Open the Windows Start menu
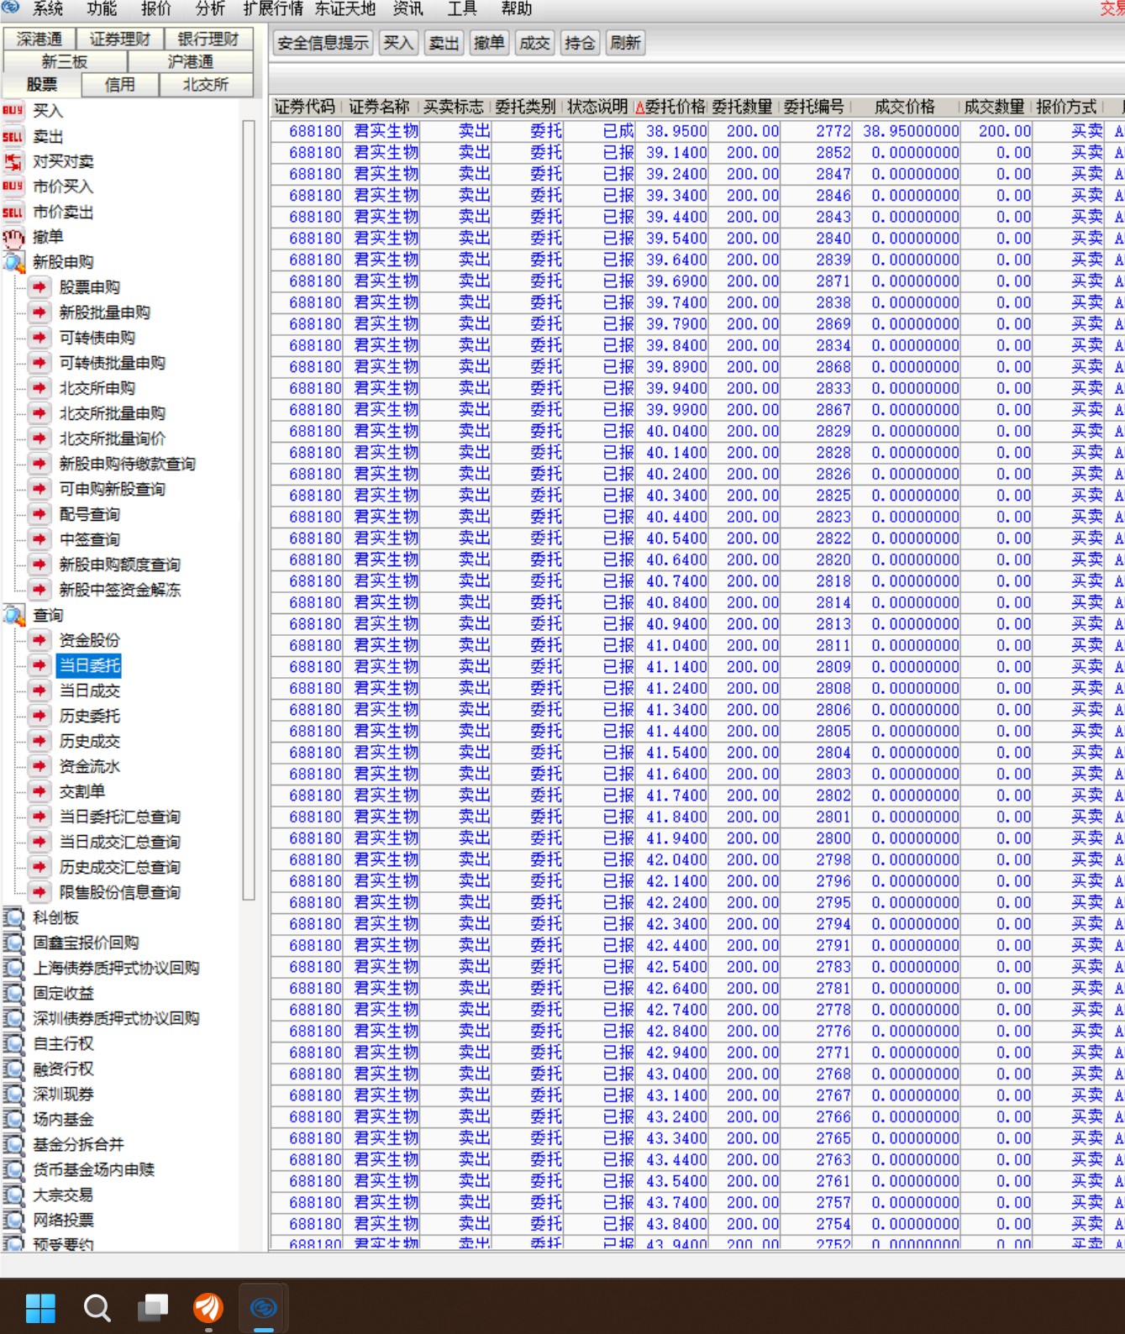 click(x=40, y=1307)
